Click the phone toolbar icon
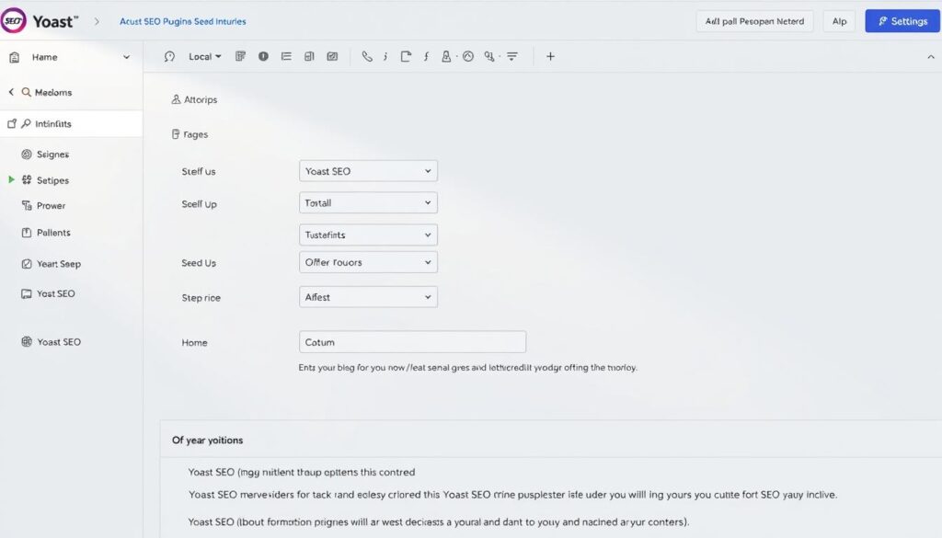The width and height of the screenshot is (942, 538). coord(366,56)
